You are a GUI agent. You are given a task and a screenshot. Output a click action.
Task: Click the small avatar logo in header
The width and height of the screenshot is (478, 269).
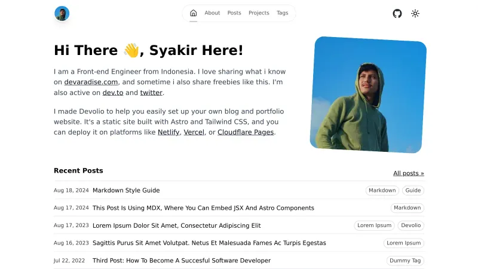(x=62, y=13)
